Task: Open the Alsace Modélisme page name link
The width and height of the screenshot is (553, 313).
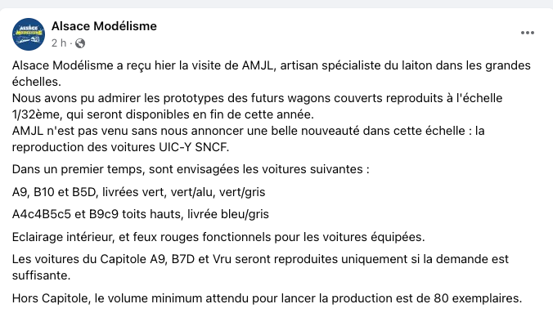Action: click(104, 26)
